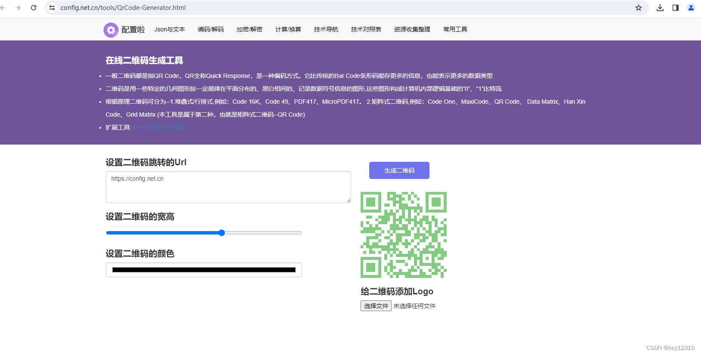Click the browser forward arrow

tap(18, 8)
